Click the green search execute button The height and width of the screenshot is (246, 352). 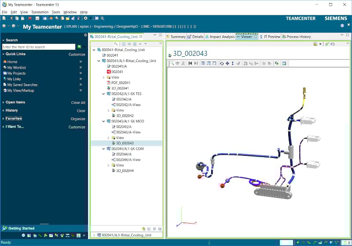point(79,47)
